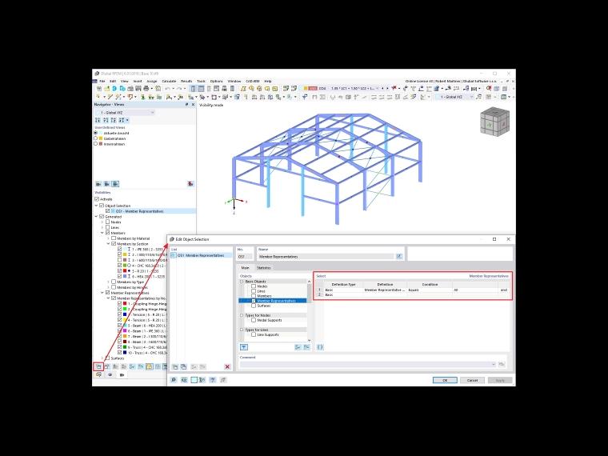Viewport: 608px width, 456px height.
Task: Toggle the Activate visibilities checkbox
Action: [x=97, y=199]
